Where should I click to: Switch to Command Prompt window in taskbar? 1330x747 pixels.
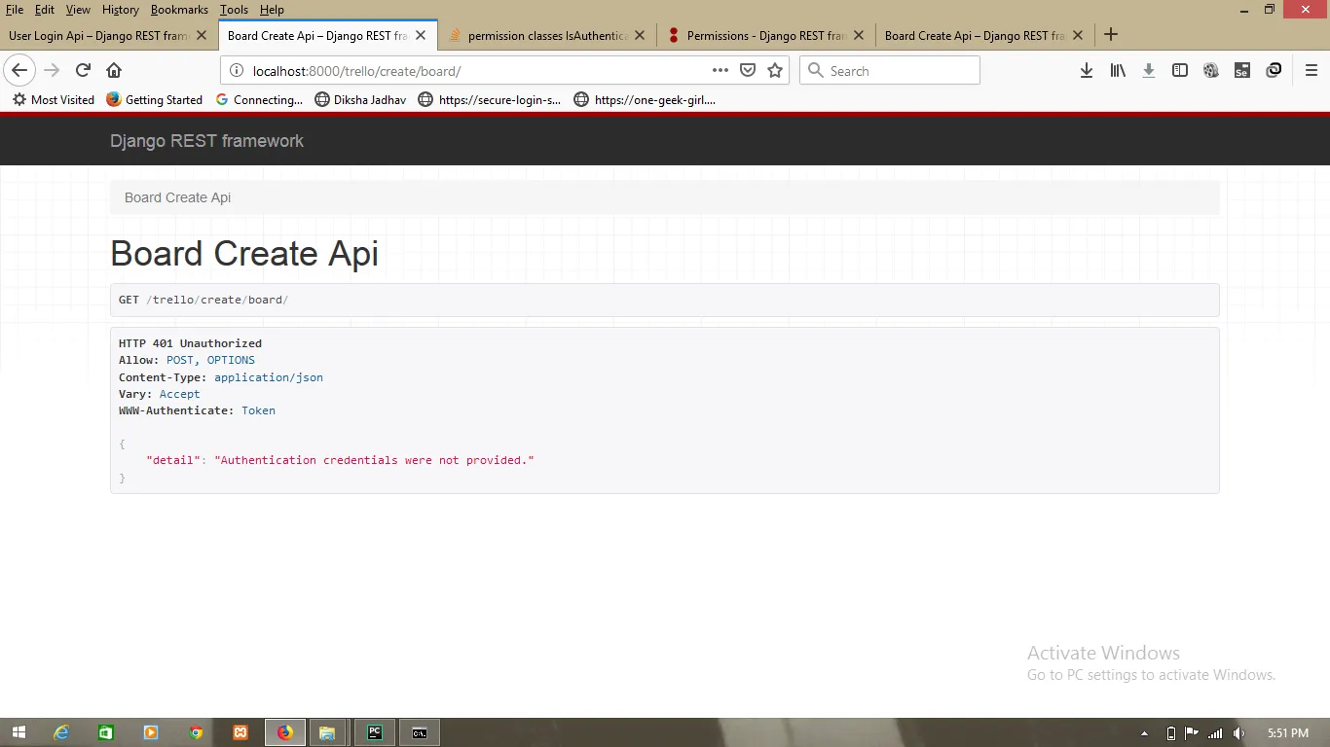click(x=419, y=732)
